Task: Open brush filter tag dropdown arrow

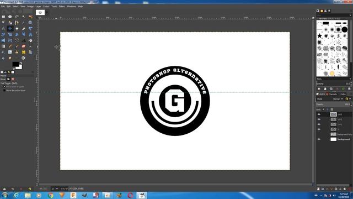Action: [350, 15]
